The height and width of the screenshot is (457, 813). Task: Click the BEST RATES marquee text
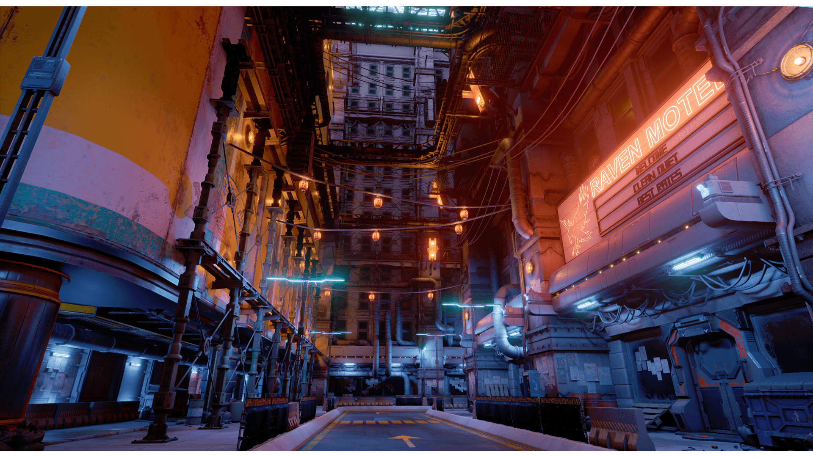click(x=660, y=187)
